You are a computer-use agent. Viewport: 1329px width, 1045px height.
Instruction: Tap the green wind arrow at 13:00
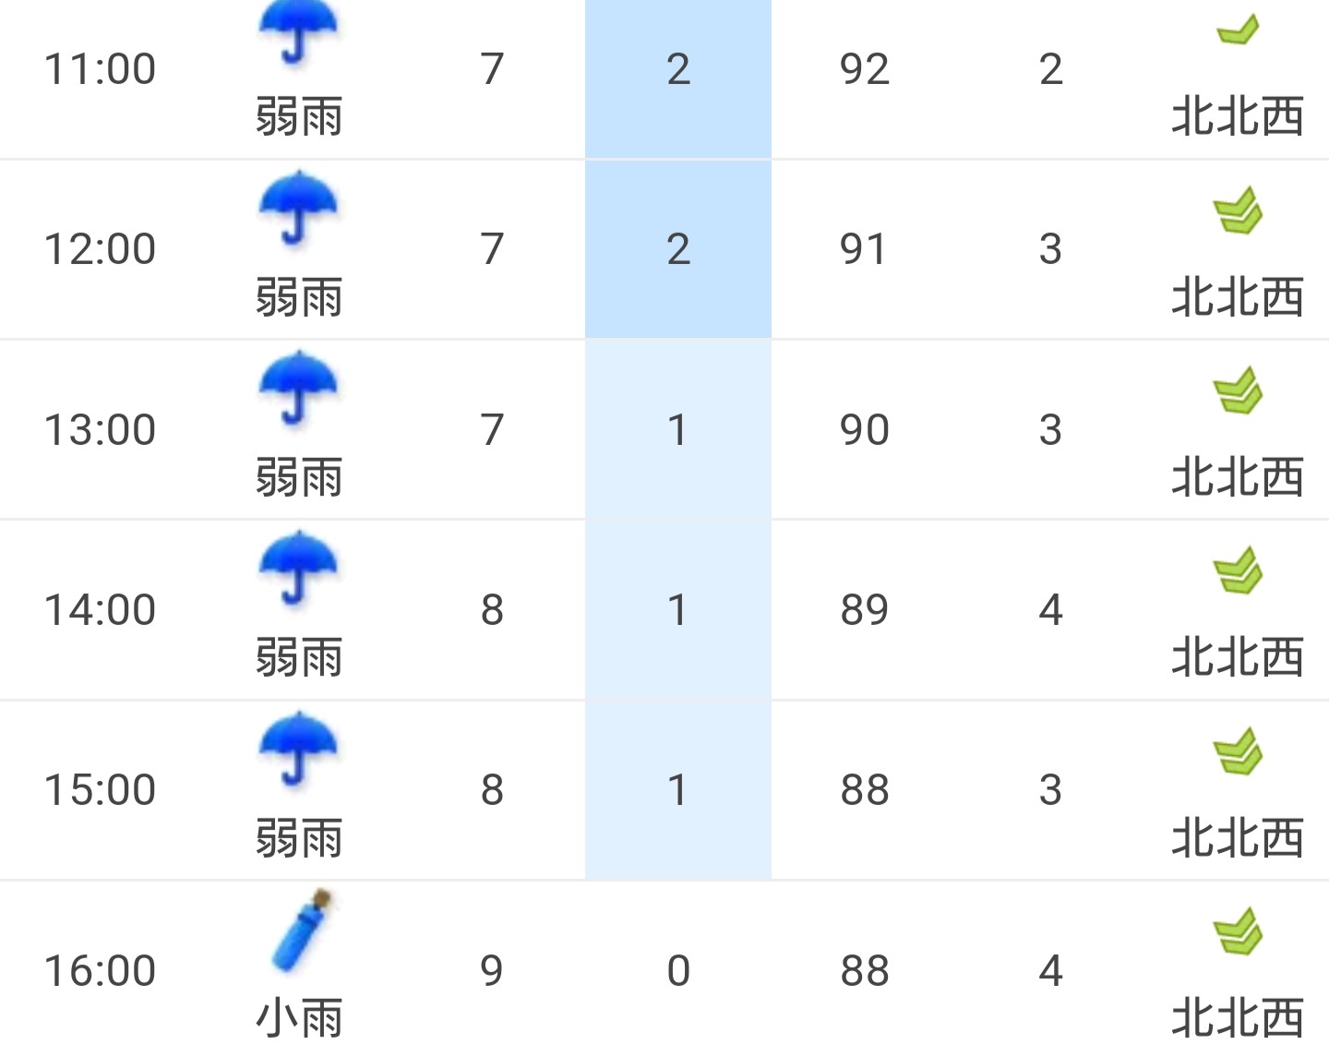tap(1237, 390)
